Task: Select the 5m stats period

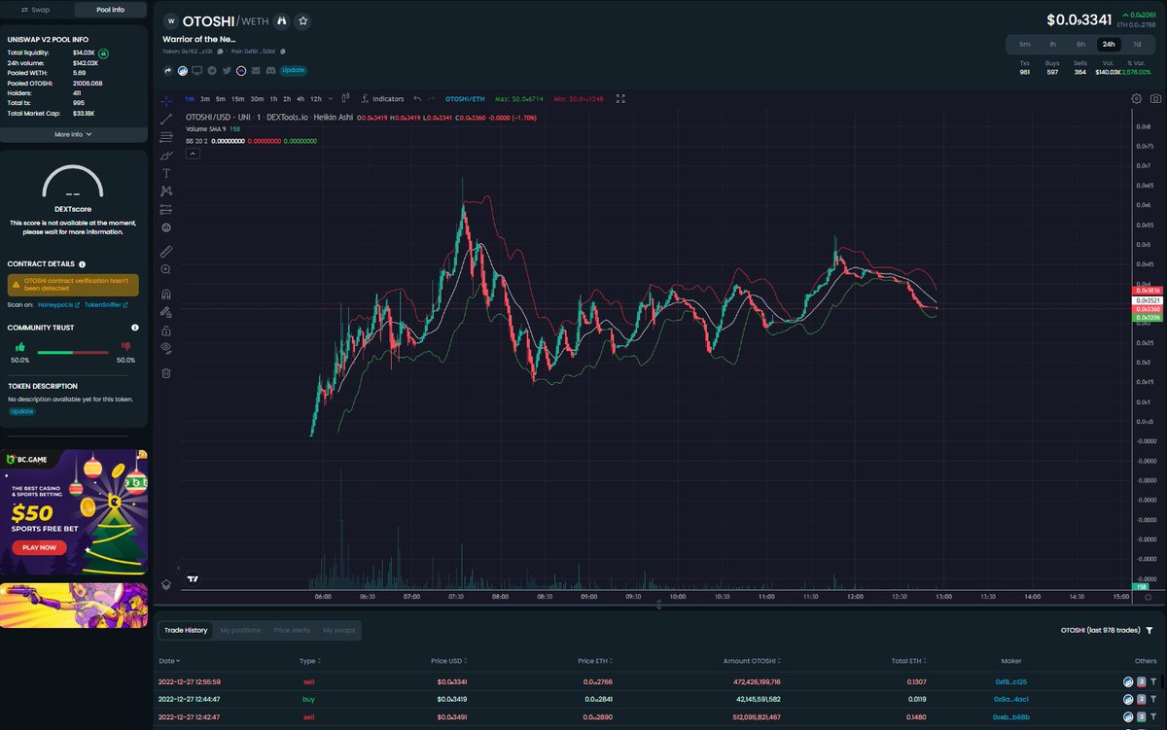Action: pyautogui.click(x=1025, y=44)
